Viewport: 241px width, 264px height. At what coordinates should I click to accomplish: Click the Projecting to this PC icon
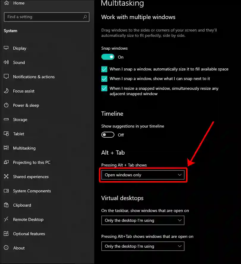[6, 162]
